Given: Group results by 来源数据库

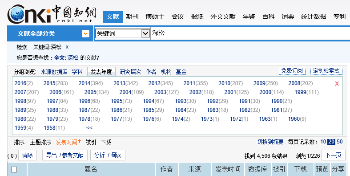Looking at the screenshot, I should (x=54, y=72).
